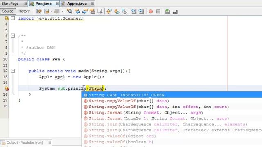Switch to the Apple.java tab
Screen dimensions: 262x147
pyautogui.click(x=77, y=4)
